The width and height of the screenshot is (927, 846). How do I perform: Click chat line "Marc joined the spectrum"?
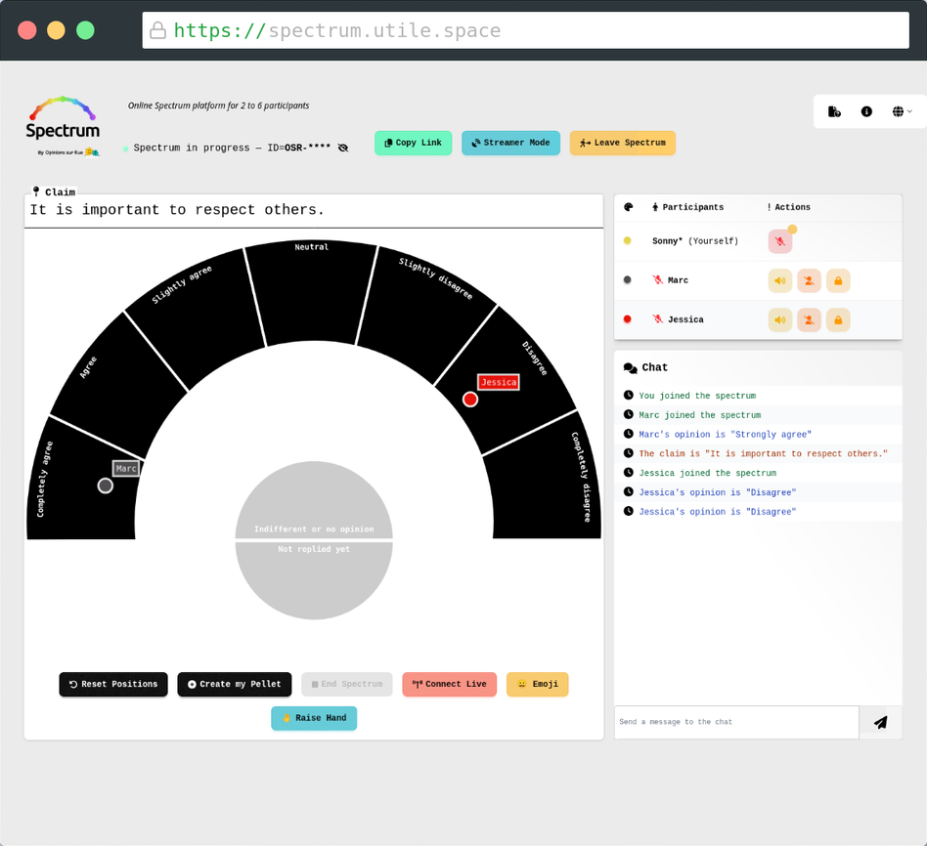tap(700, 415)
